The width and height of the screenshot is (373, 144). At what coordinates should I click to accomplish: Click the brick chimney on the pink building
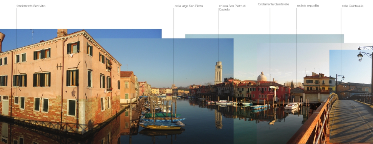[x=62, y=33]
